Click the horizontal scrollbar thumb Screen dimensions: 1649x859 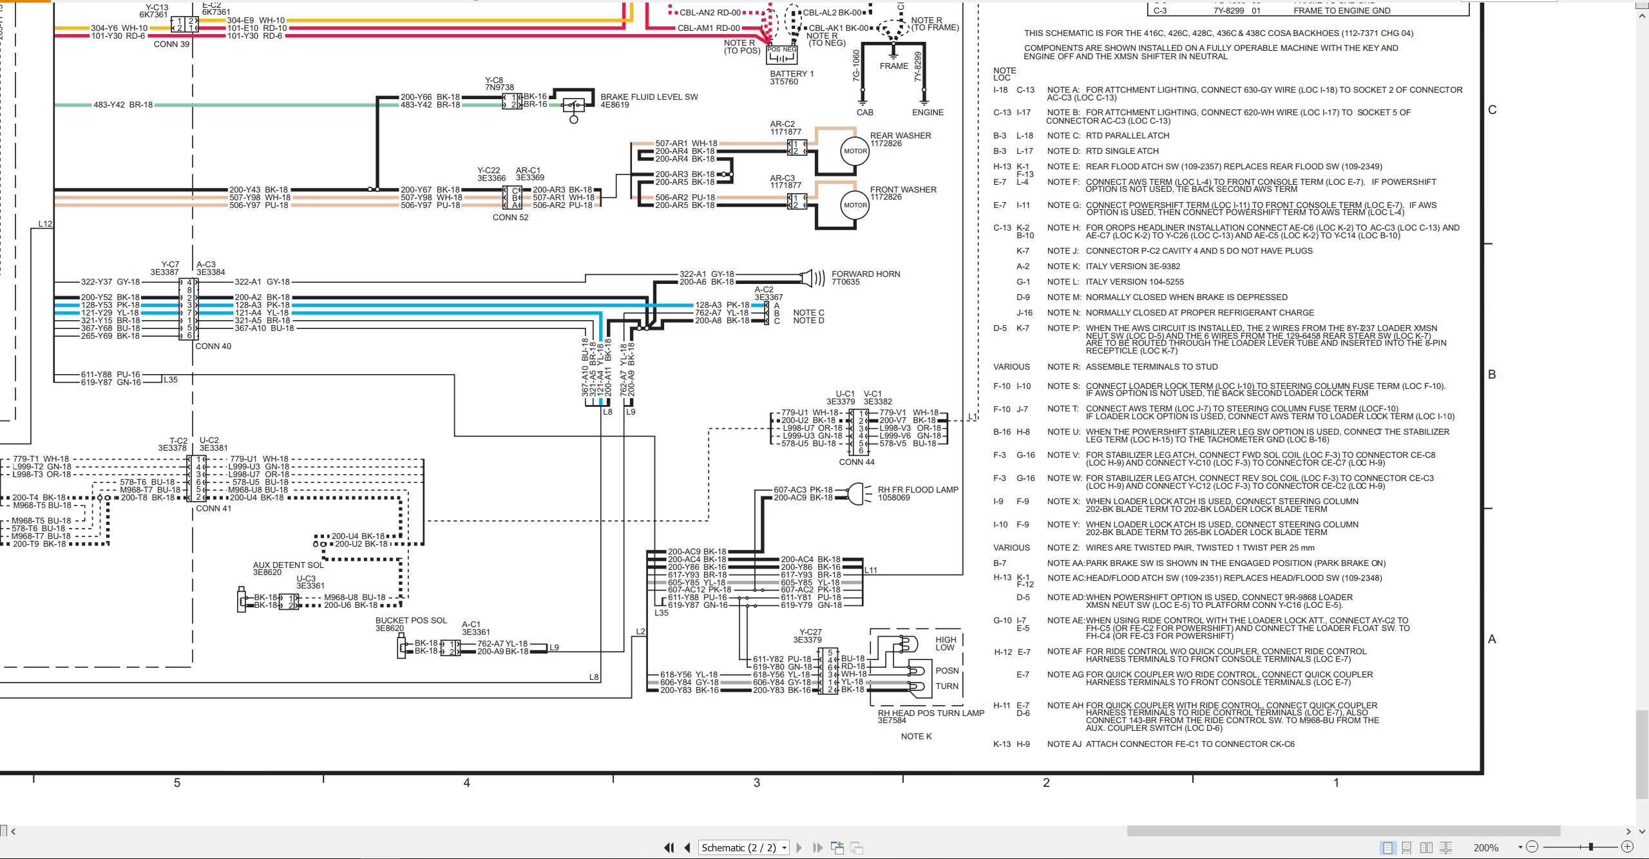pyautogui.click(x=1344, y=831)
